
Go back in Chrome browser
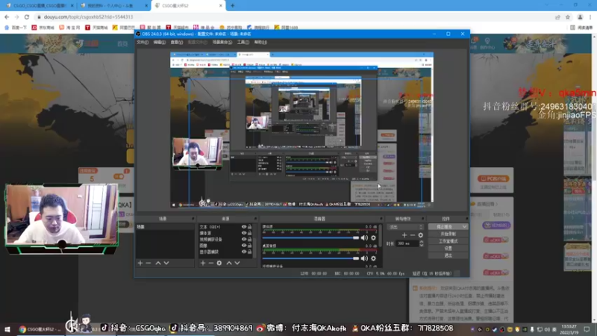(7, 16)
